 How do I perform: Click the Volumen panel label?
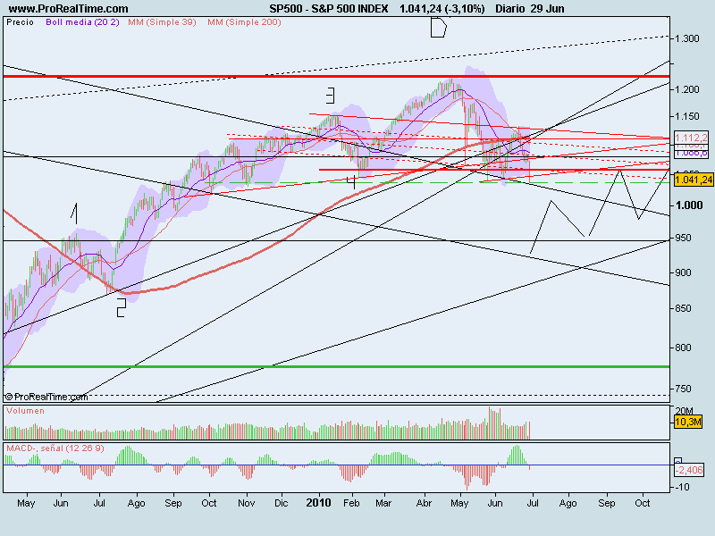[26, 411]
